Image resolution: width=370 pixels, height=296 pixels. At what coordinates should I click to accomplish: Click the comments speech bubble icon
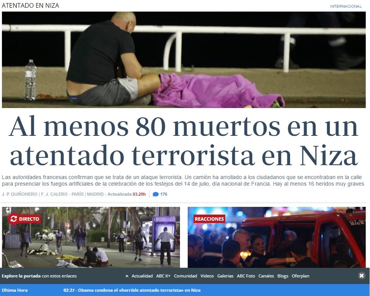click(x=156, y=194)
